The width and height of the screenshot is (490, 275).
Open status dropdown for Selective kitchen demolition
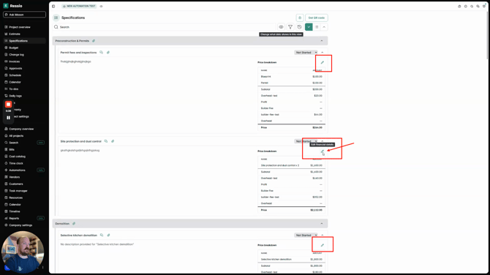pos(306,236)
